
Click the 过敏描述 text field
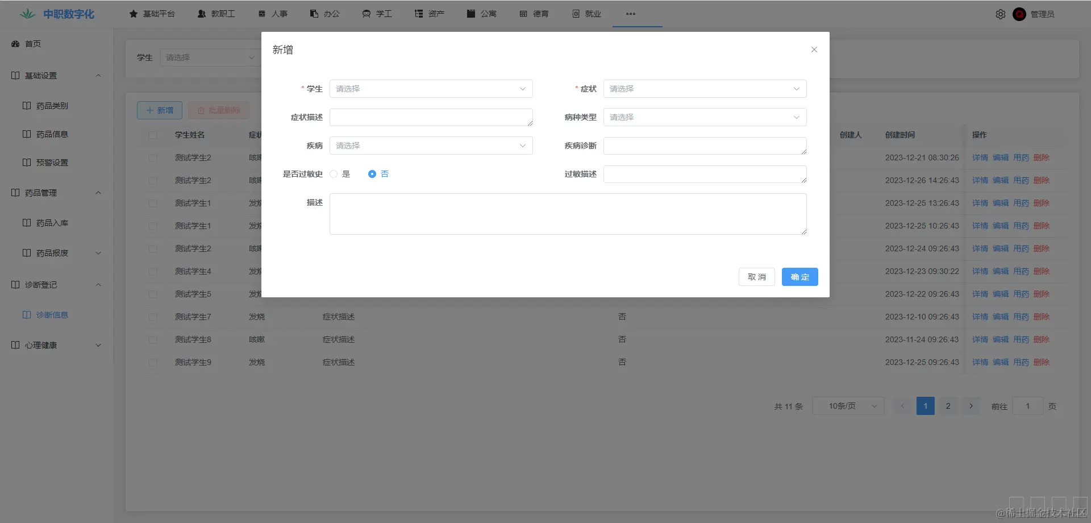tap(705, 174)
